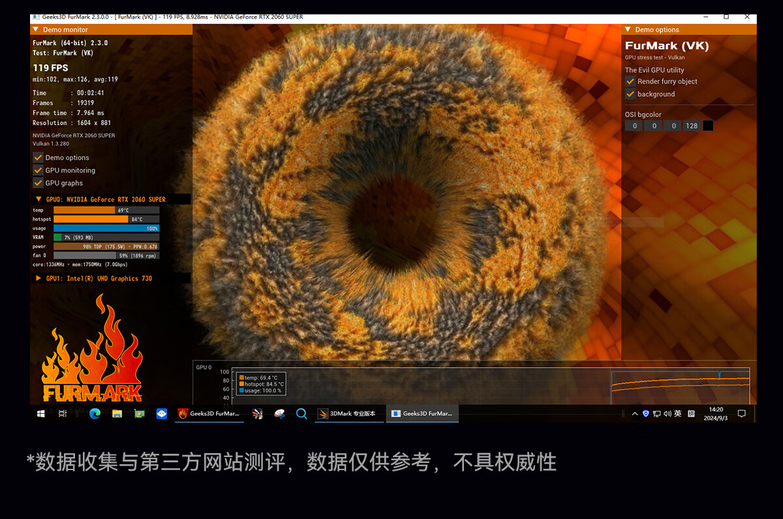Expand the GPU1 Intel(R) UHD Graphics 730 section
Viewport: 783px width, 519px height.
click(x=111, y=278)
